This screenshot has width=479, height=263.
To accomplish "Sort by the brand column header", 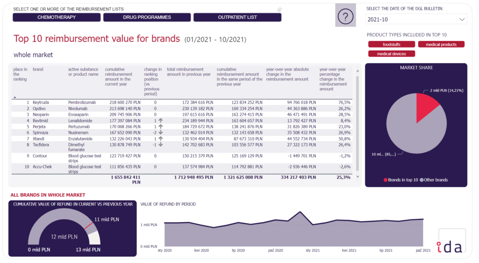I will 38,69.
